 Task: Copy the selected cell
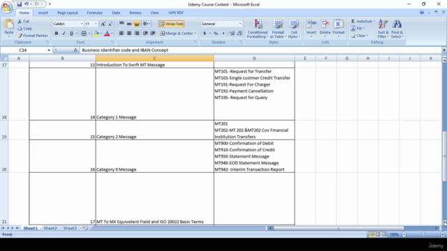(x=24, y=29)
